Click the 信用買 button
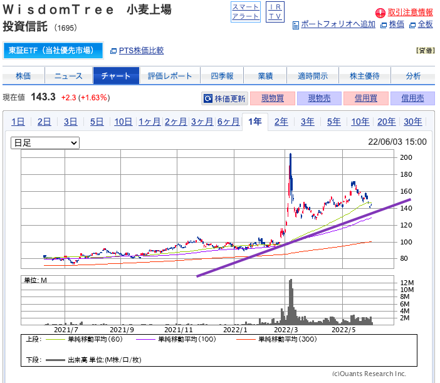This screenshot has width=440, height=383. click(x=365, y=98)
